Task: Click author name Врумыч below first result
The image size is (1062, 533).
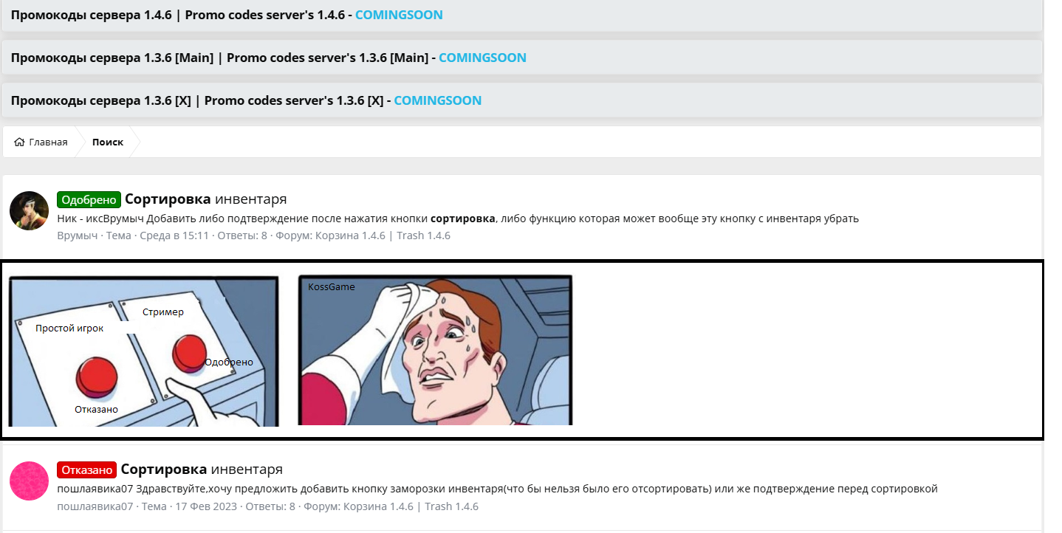Action: [x=78, y=235]
